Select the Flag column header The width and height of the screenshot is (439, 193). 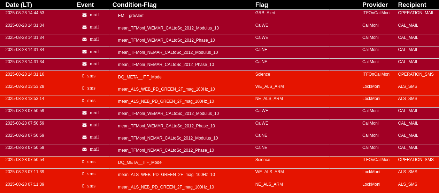262,5
